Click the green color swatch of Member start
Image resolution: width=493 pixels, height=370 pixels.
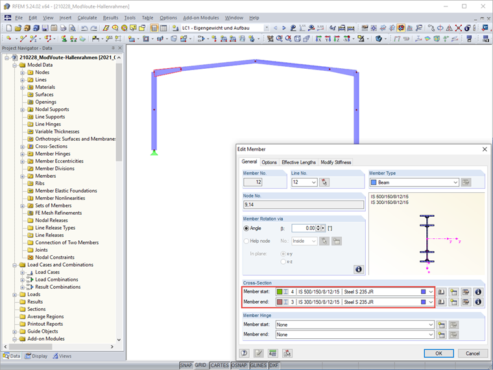point(280,292)
